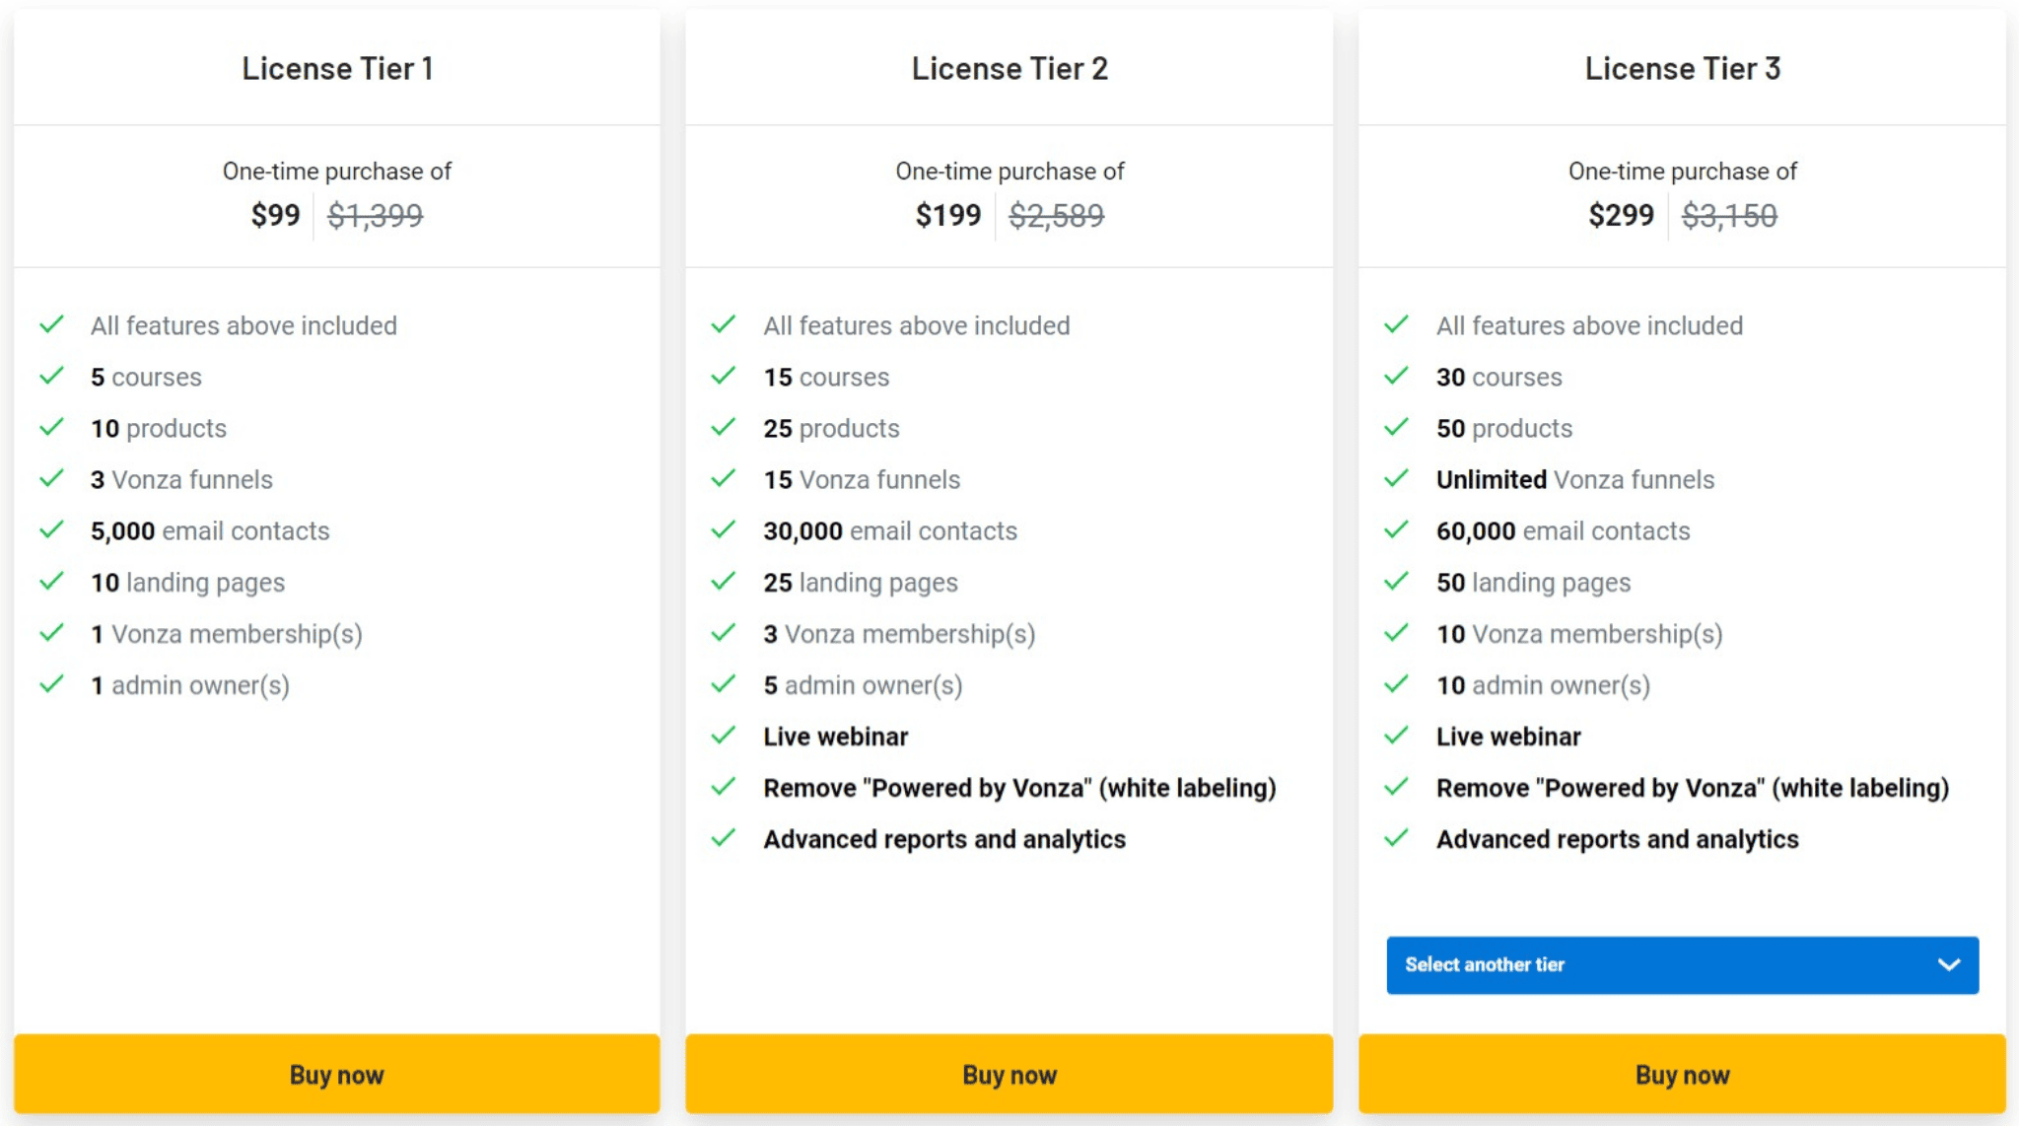Click checkmark beside 1 admin owner(s)
This screenshot has width=2019, height=1126.
point(51,683)
